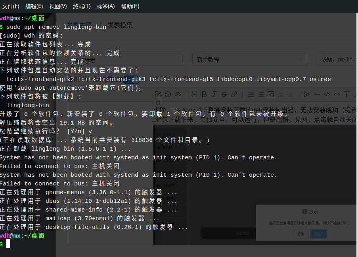Click '正在读取软件包列表... 完成' line

[46, 44]
